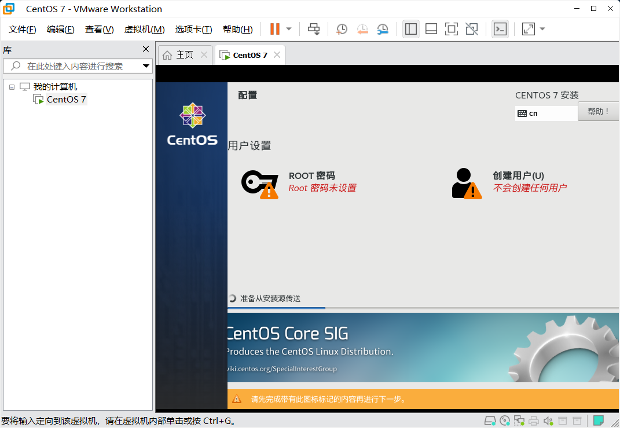Toggle the console view icon
Screen dimensions: 620x428
click(x=500, y=29)
